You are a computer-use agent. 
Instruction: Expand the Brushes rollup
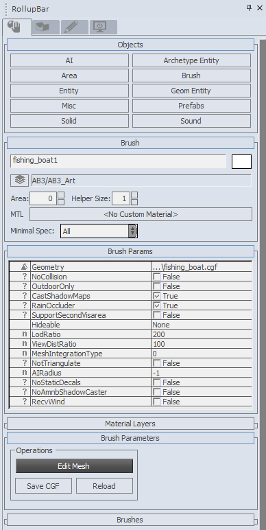pos(130,520)
